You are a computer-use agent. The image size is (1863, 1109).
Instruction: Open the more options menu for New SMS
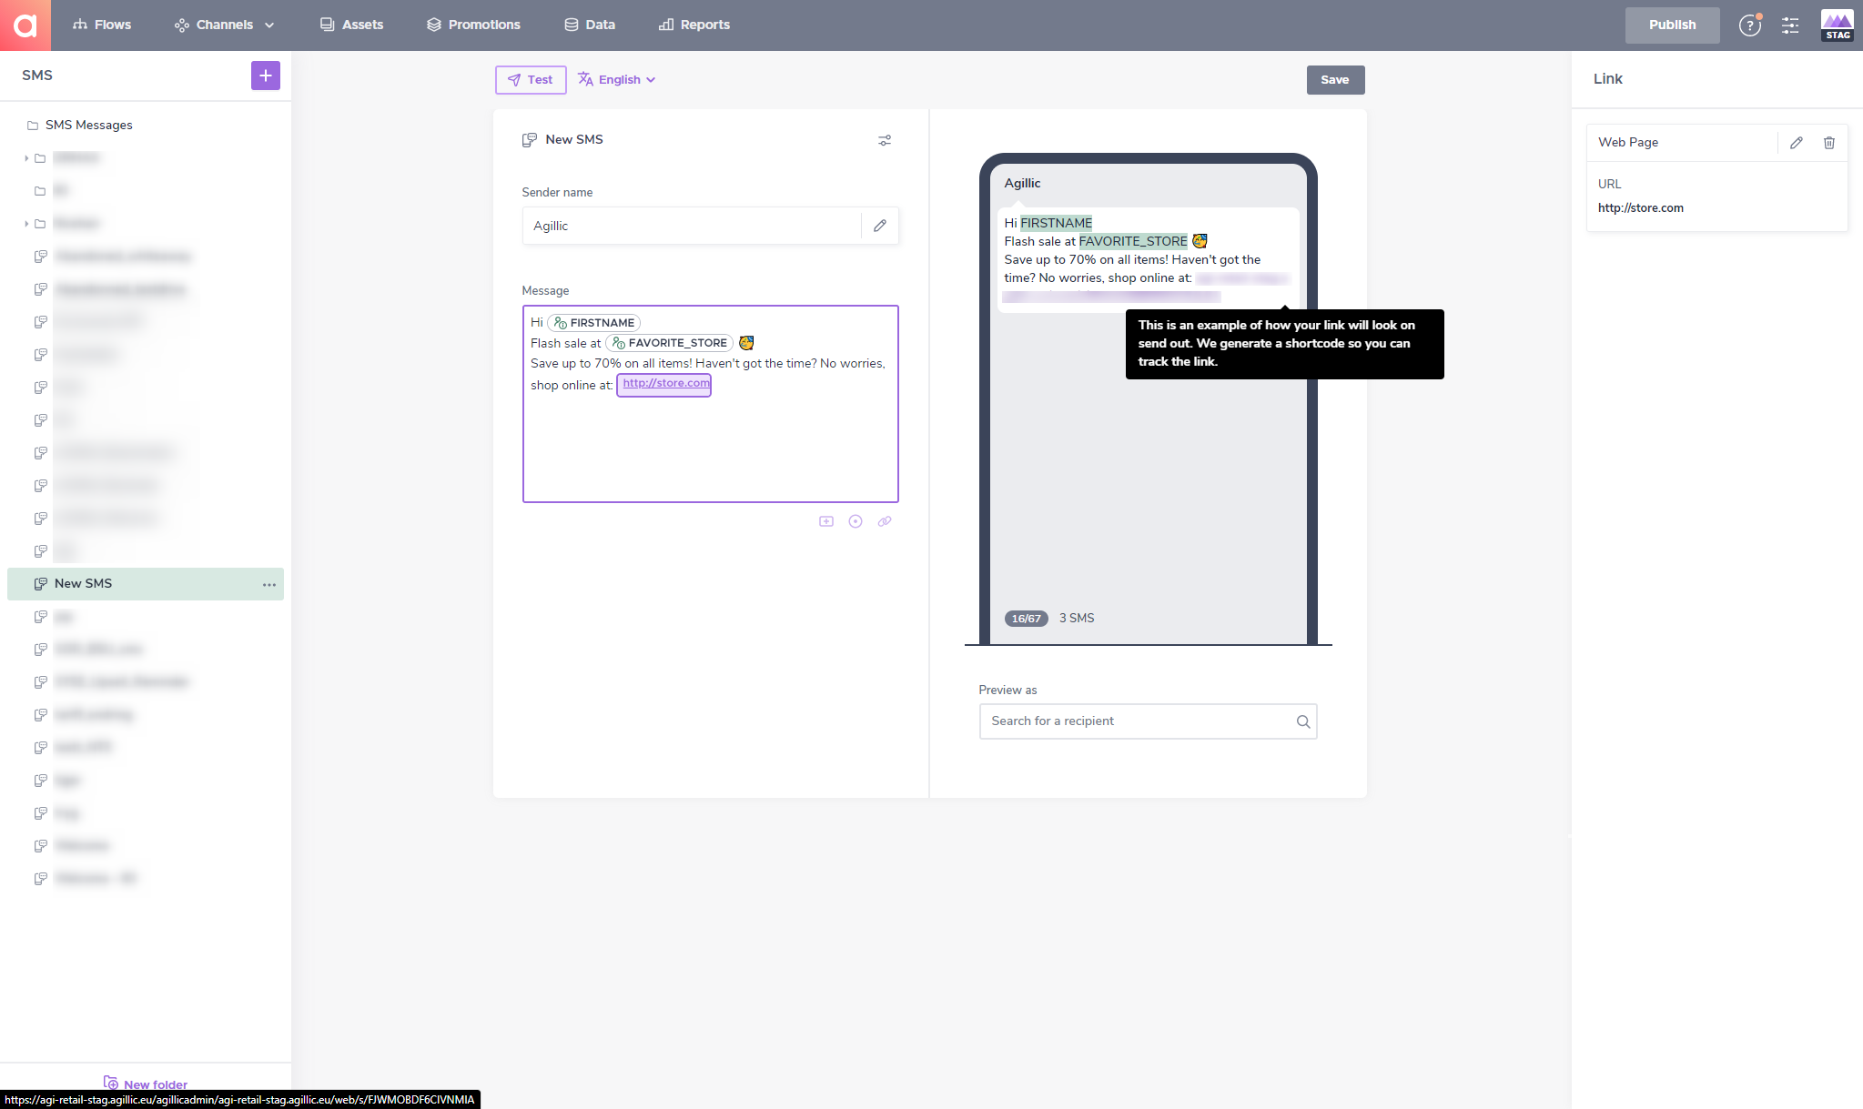click(x=268, y=584)
